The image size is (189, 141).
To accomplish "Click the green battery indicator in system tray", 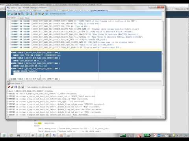I will coord(147,135).
